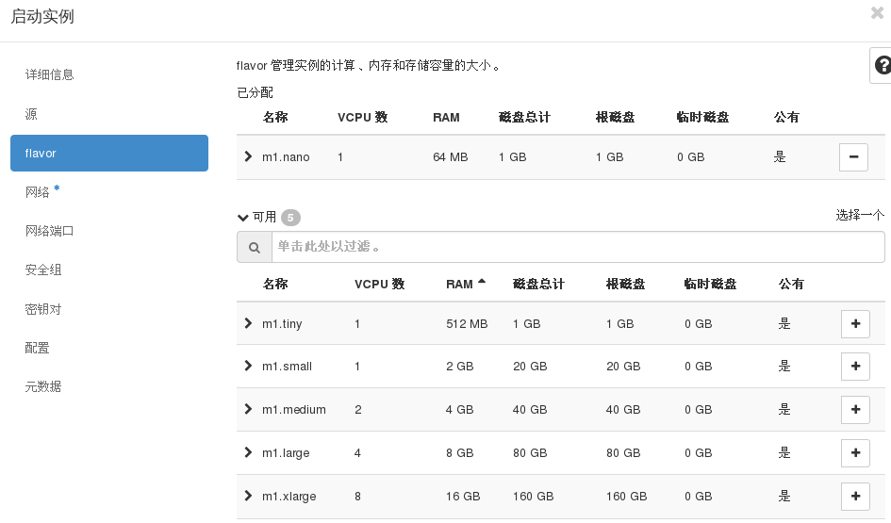
Task: Click the m1.xlarge name cell
Action: point(289,497)
